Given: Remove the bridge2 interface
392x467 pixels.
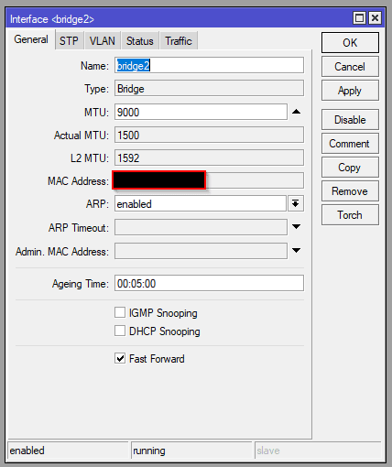Looking at the screenshot, I should (x=350, y=191).
